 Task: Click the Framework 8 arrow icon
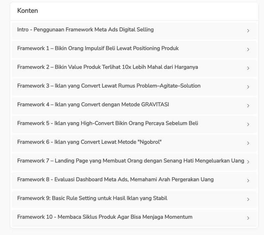click(248, 181)
